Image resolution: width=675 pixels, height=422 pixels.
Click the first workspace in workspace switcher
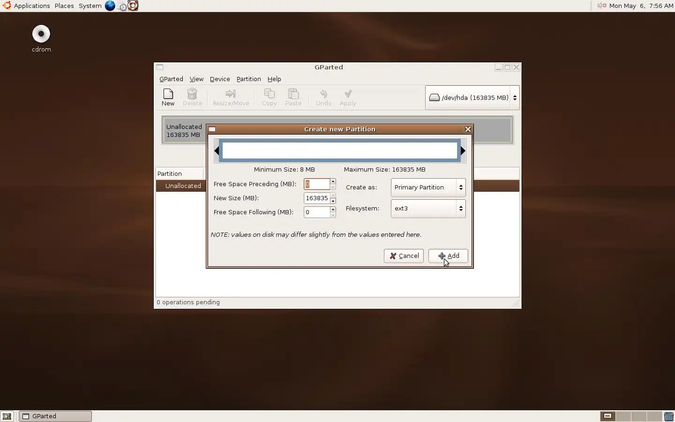(607, 416)
